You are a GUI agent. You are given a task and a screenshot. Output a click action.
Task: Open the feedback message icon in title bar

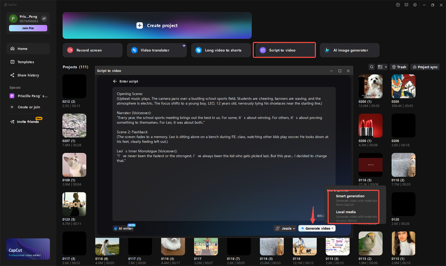click(x=406, y=5)
